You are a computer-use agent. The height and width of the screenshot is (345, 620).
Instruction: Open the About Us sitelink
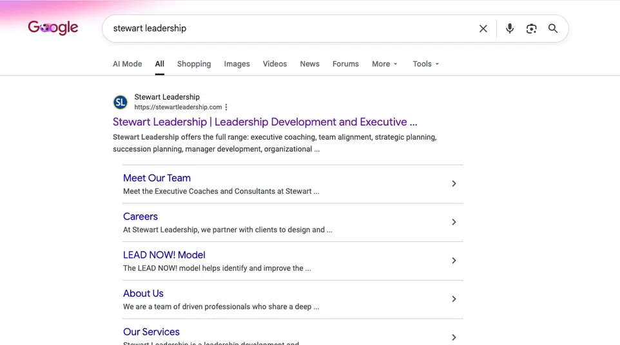click(x=143, y=294)
